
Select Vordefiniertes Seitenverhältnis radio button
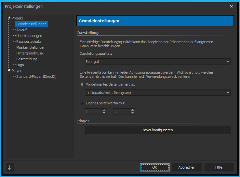[82, 84]
